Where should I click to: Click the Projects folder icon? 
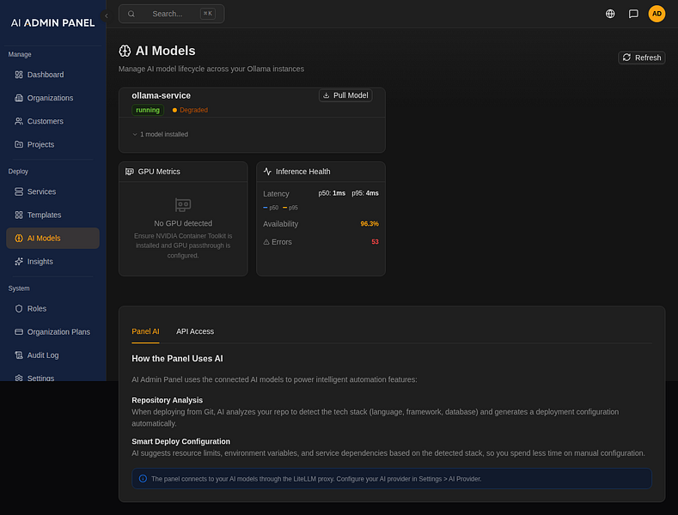pos(19,144)
